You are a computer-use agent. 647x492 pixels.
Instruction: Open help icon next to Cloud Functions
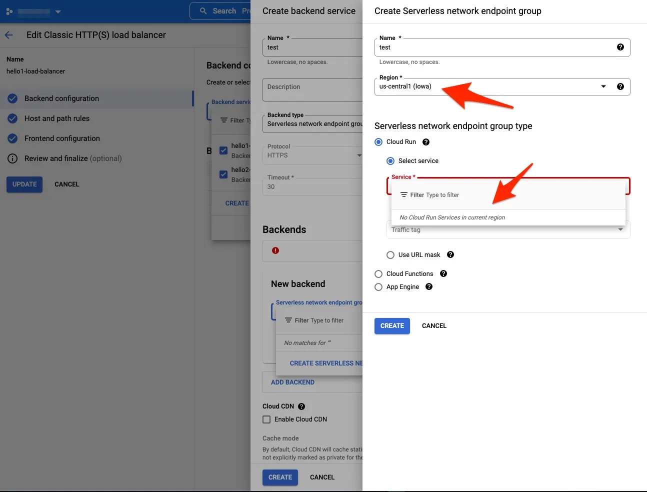(x=443, y=273)
